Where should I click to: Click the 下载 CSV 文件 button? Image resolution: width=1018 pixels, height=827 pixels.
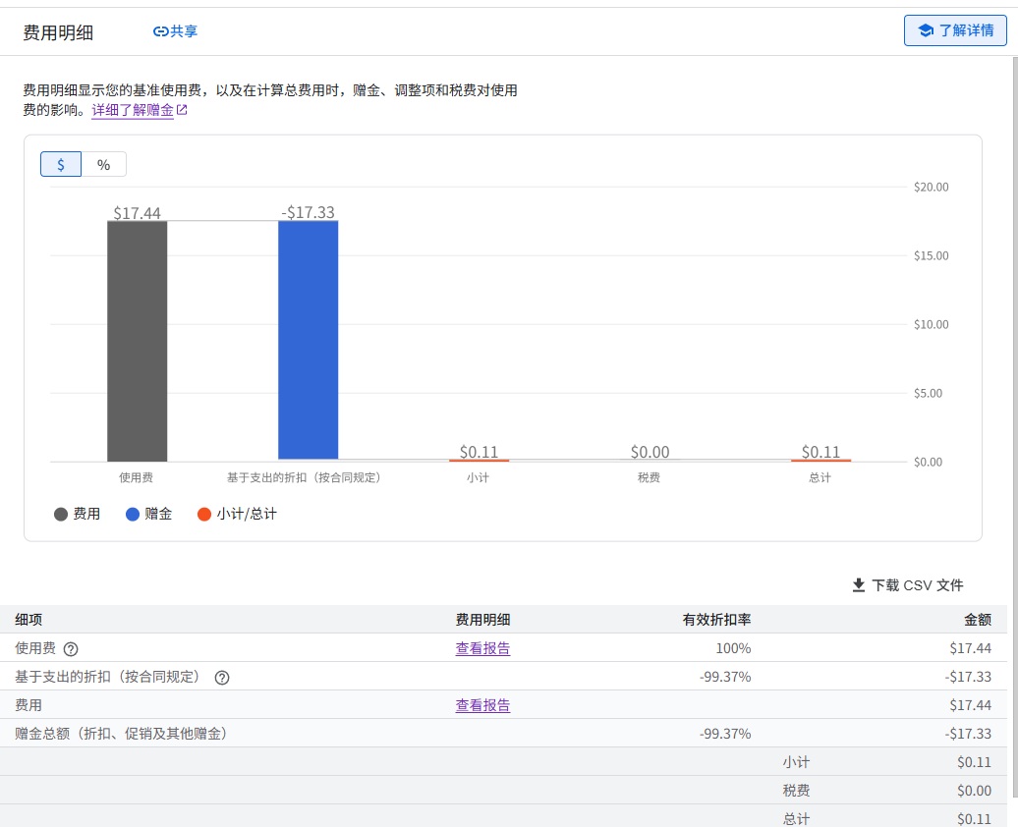908,585
